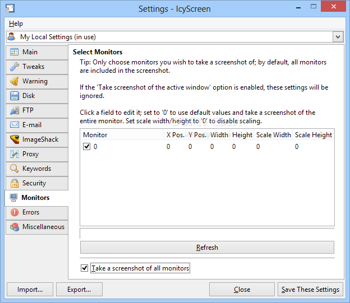The height and width of the screenshot is (303, 350).
Task: Click the Width column header
Action: [219, 134]
